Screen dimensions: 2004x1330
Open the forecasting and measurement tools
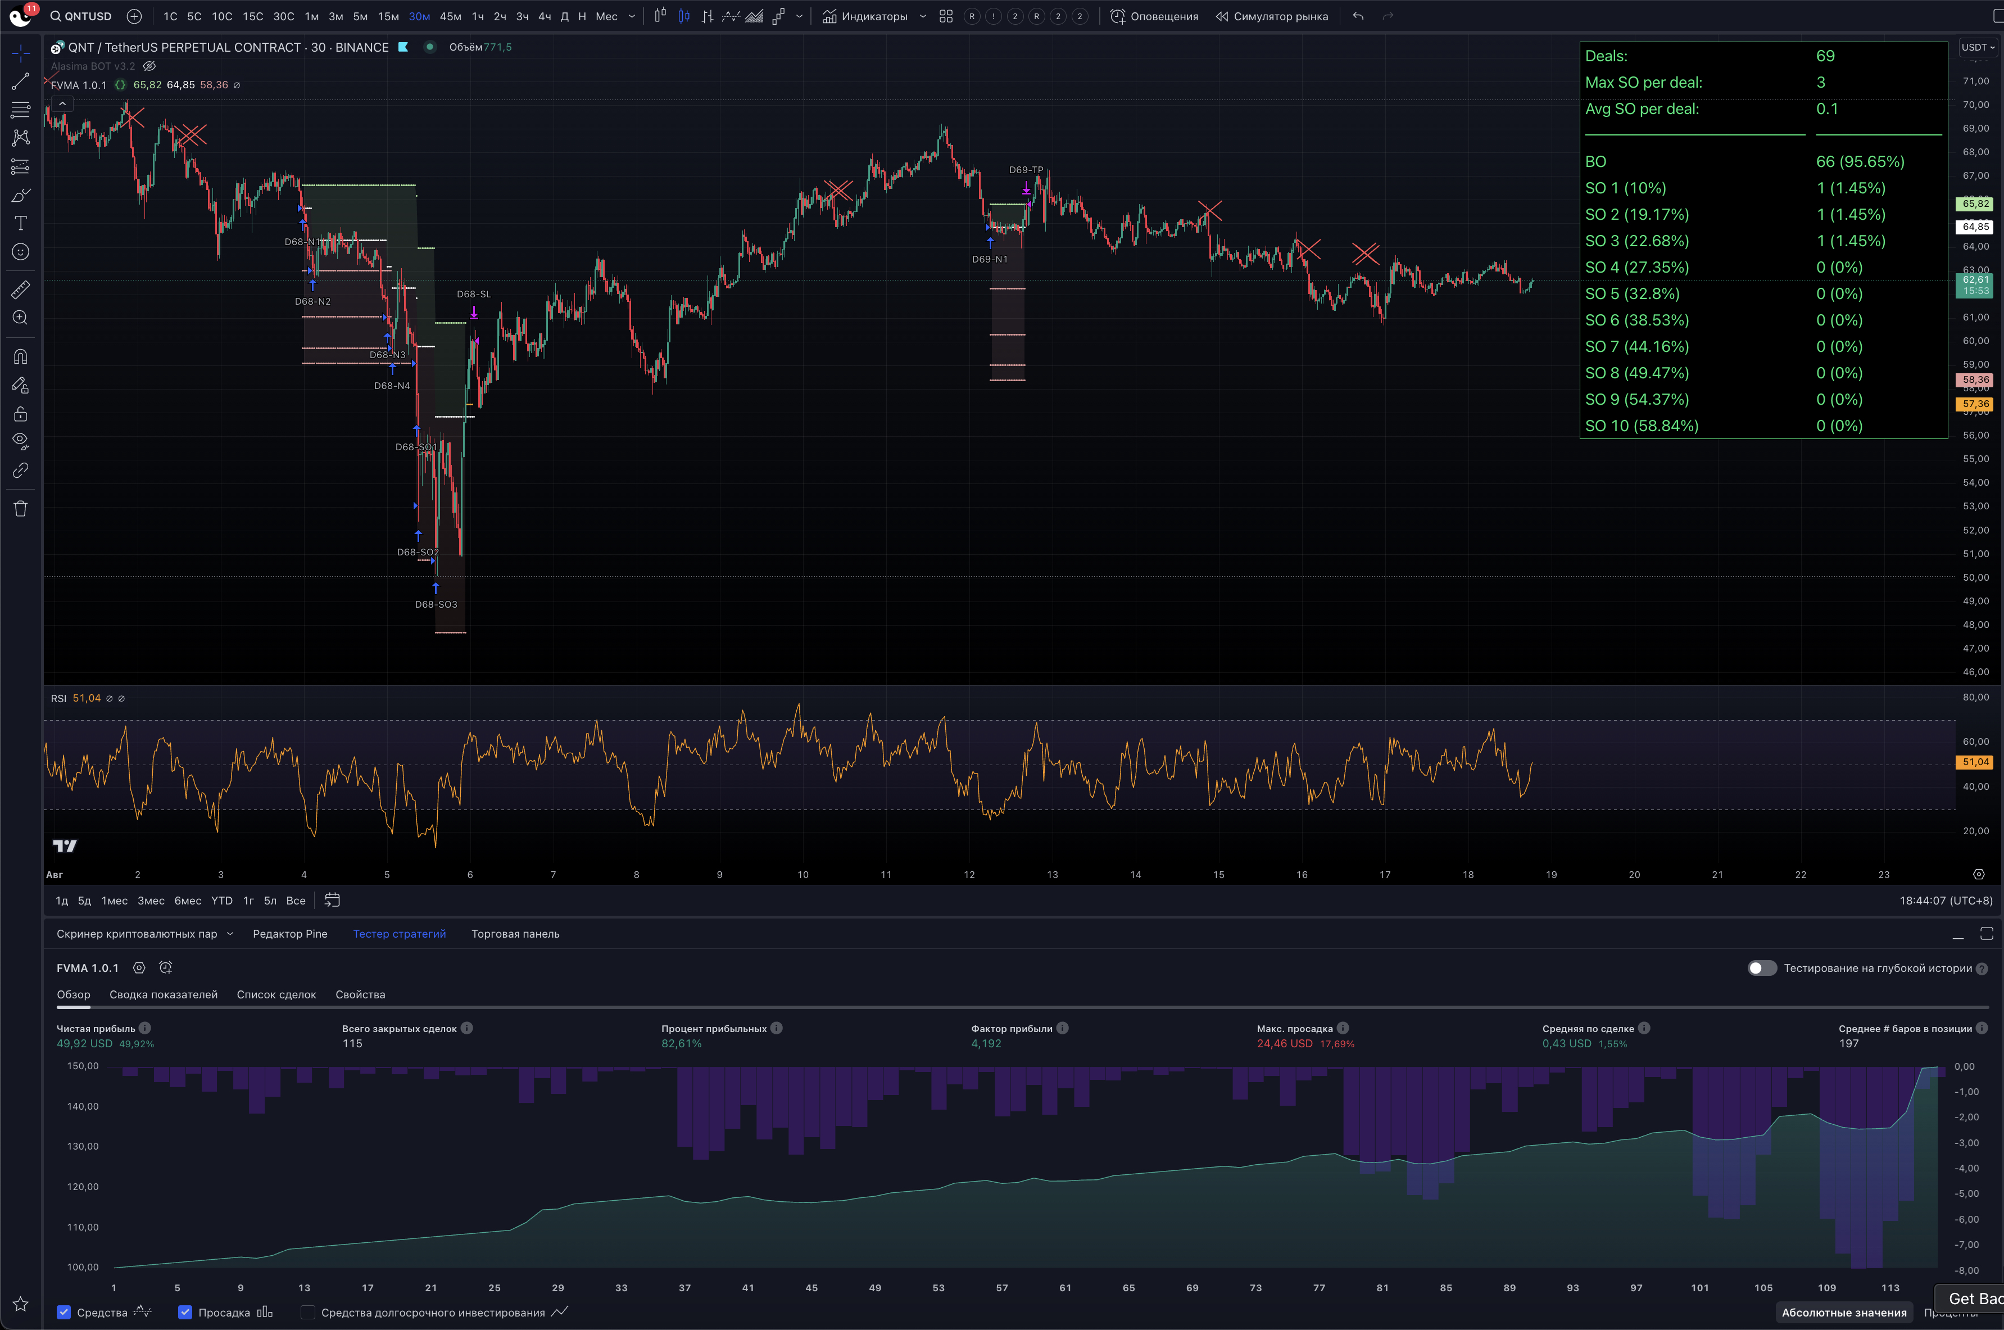point(20,166)
